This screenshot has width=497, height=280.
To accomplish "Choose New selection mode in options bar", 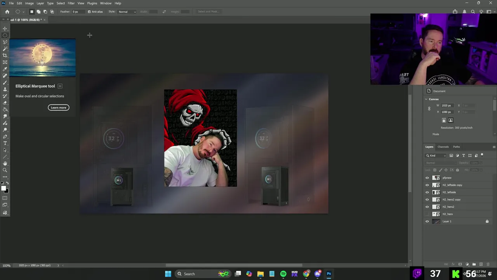I will click(x=32, y=12).
